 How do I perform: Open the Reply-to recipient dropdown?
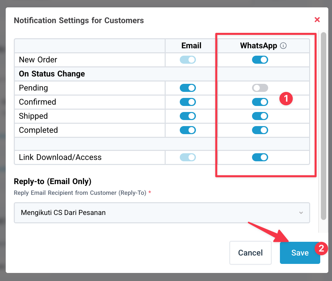162,213
